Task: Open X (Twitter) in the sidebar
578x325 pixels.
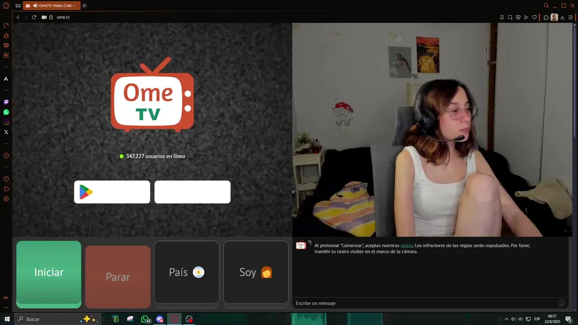Action: tap(6, 132)
